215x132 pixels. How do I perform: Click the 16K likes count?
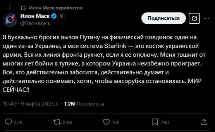tap(116, 122)
